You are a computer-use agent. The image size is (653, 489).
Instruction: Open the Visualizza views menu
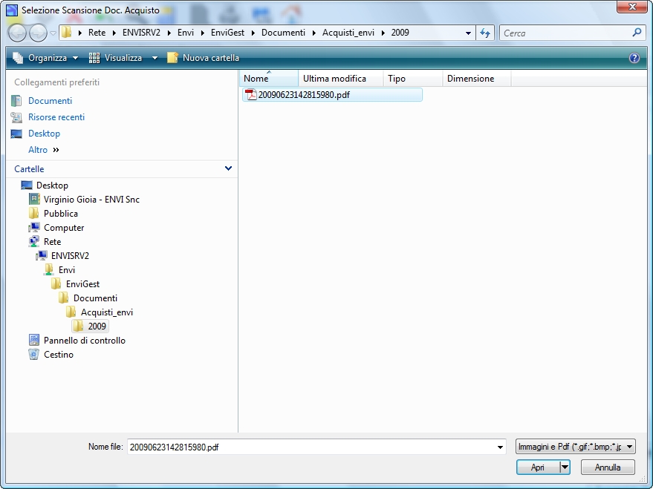tap(123, 58)
